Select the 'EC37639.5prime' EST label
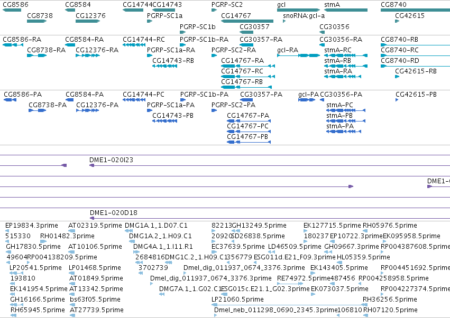The width and height of the screenshot is (450, 318). (238, 247)
